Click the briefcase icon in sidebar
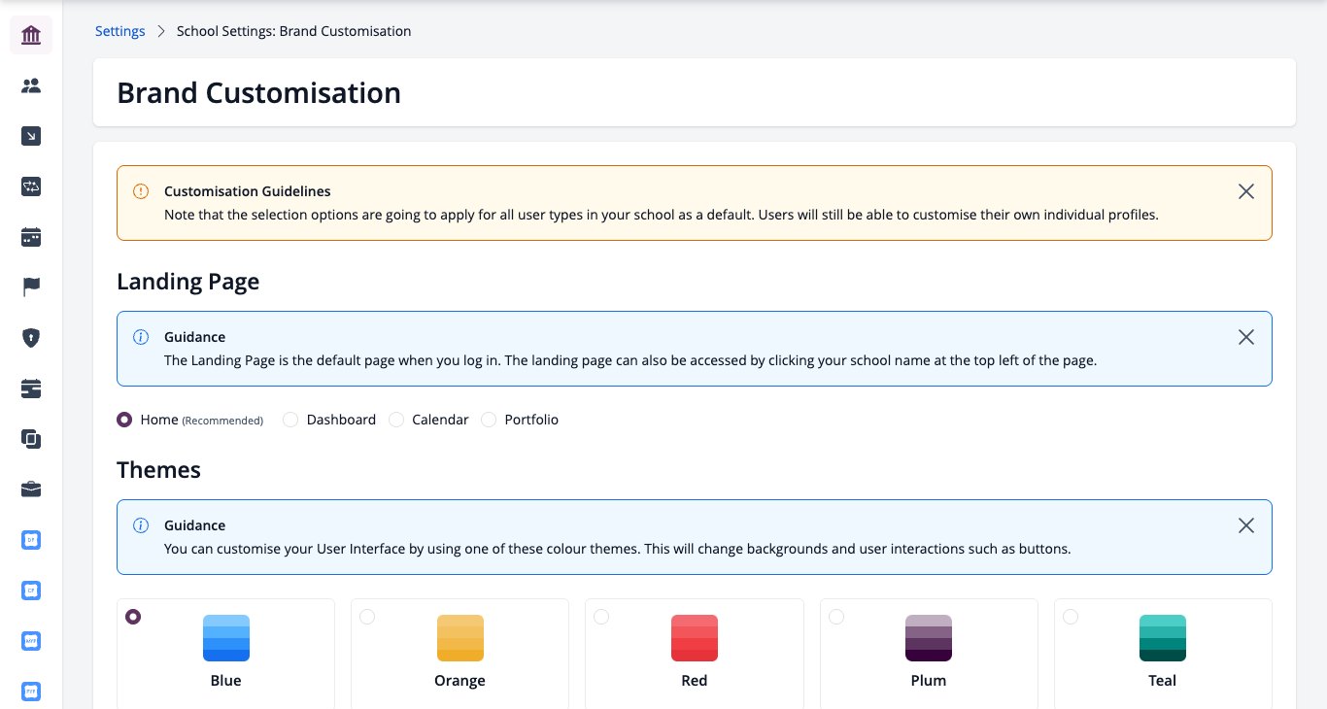This screenshot has height=709, width=1327. [31, 490]
